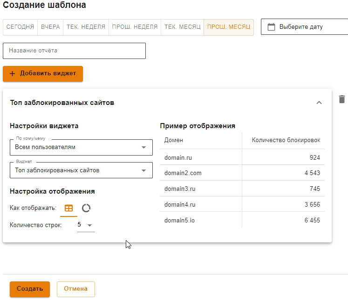Switch to Тек. неделя period

click(x=86, y=27)
